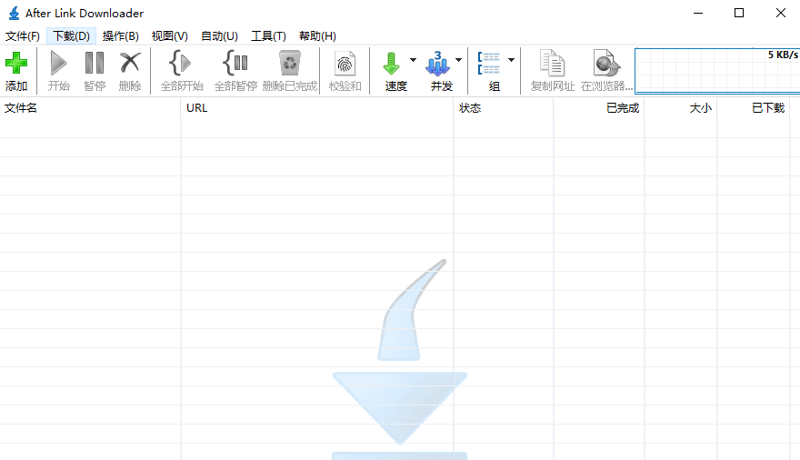Image resolution: width=800 pixels, height=460 pixels.
Task: Click the 5 KB/s speed graph
Action: pos(716,71)
